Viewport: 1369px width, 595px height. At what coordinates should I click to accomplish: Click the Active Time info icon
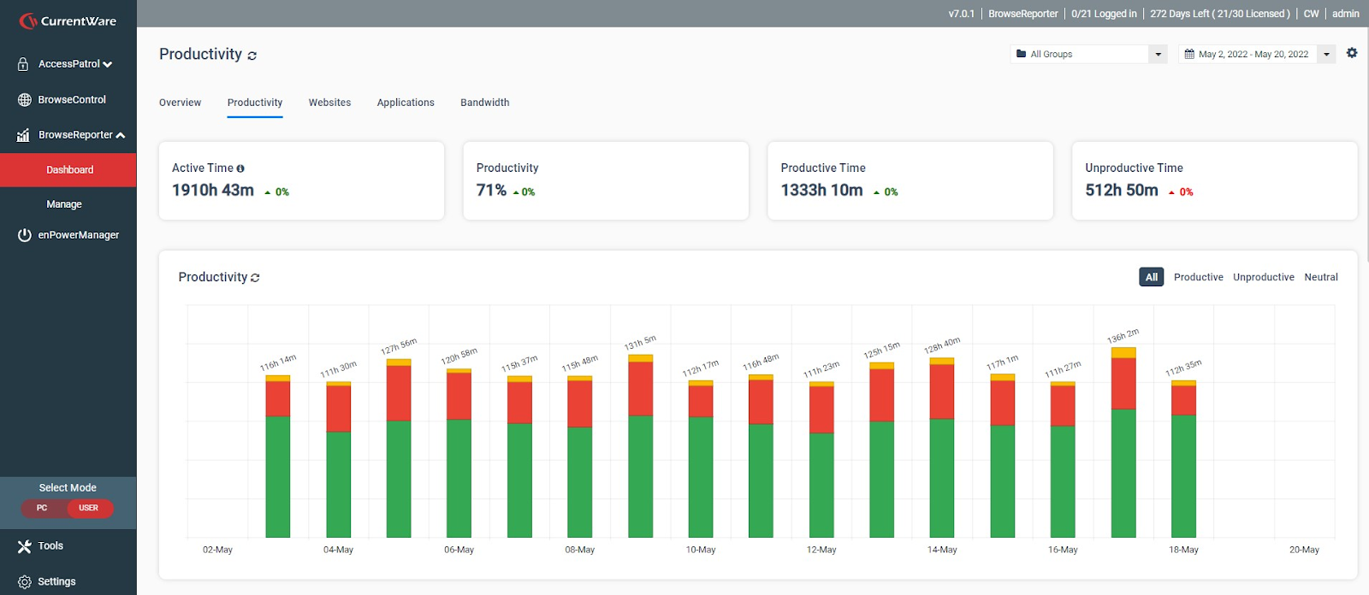pos(240,168)
